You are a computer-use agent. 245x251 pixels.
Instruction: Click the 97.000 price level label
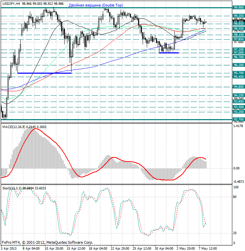pos(239,53)
